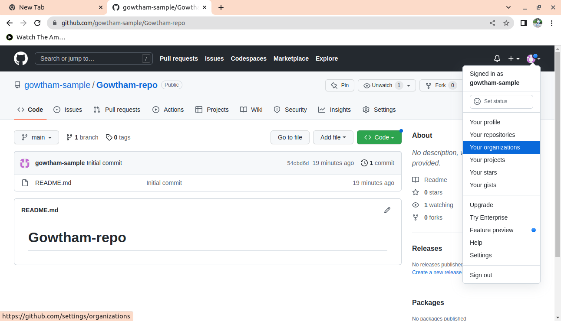Choose Sign out in user menu

click(481, 275)
